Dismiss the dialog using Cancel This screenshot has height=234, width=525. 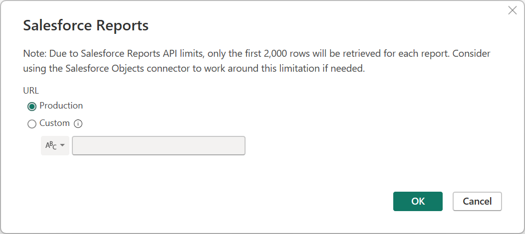pos(477,201)
